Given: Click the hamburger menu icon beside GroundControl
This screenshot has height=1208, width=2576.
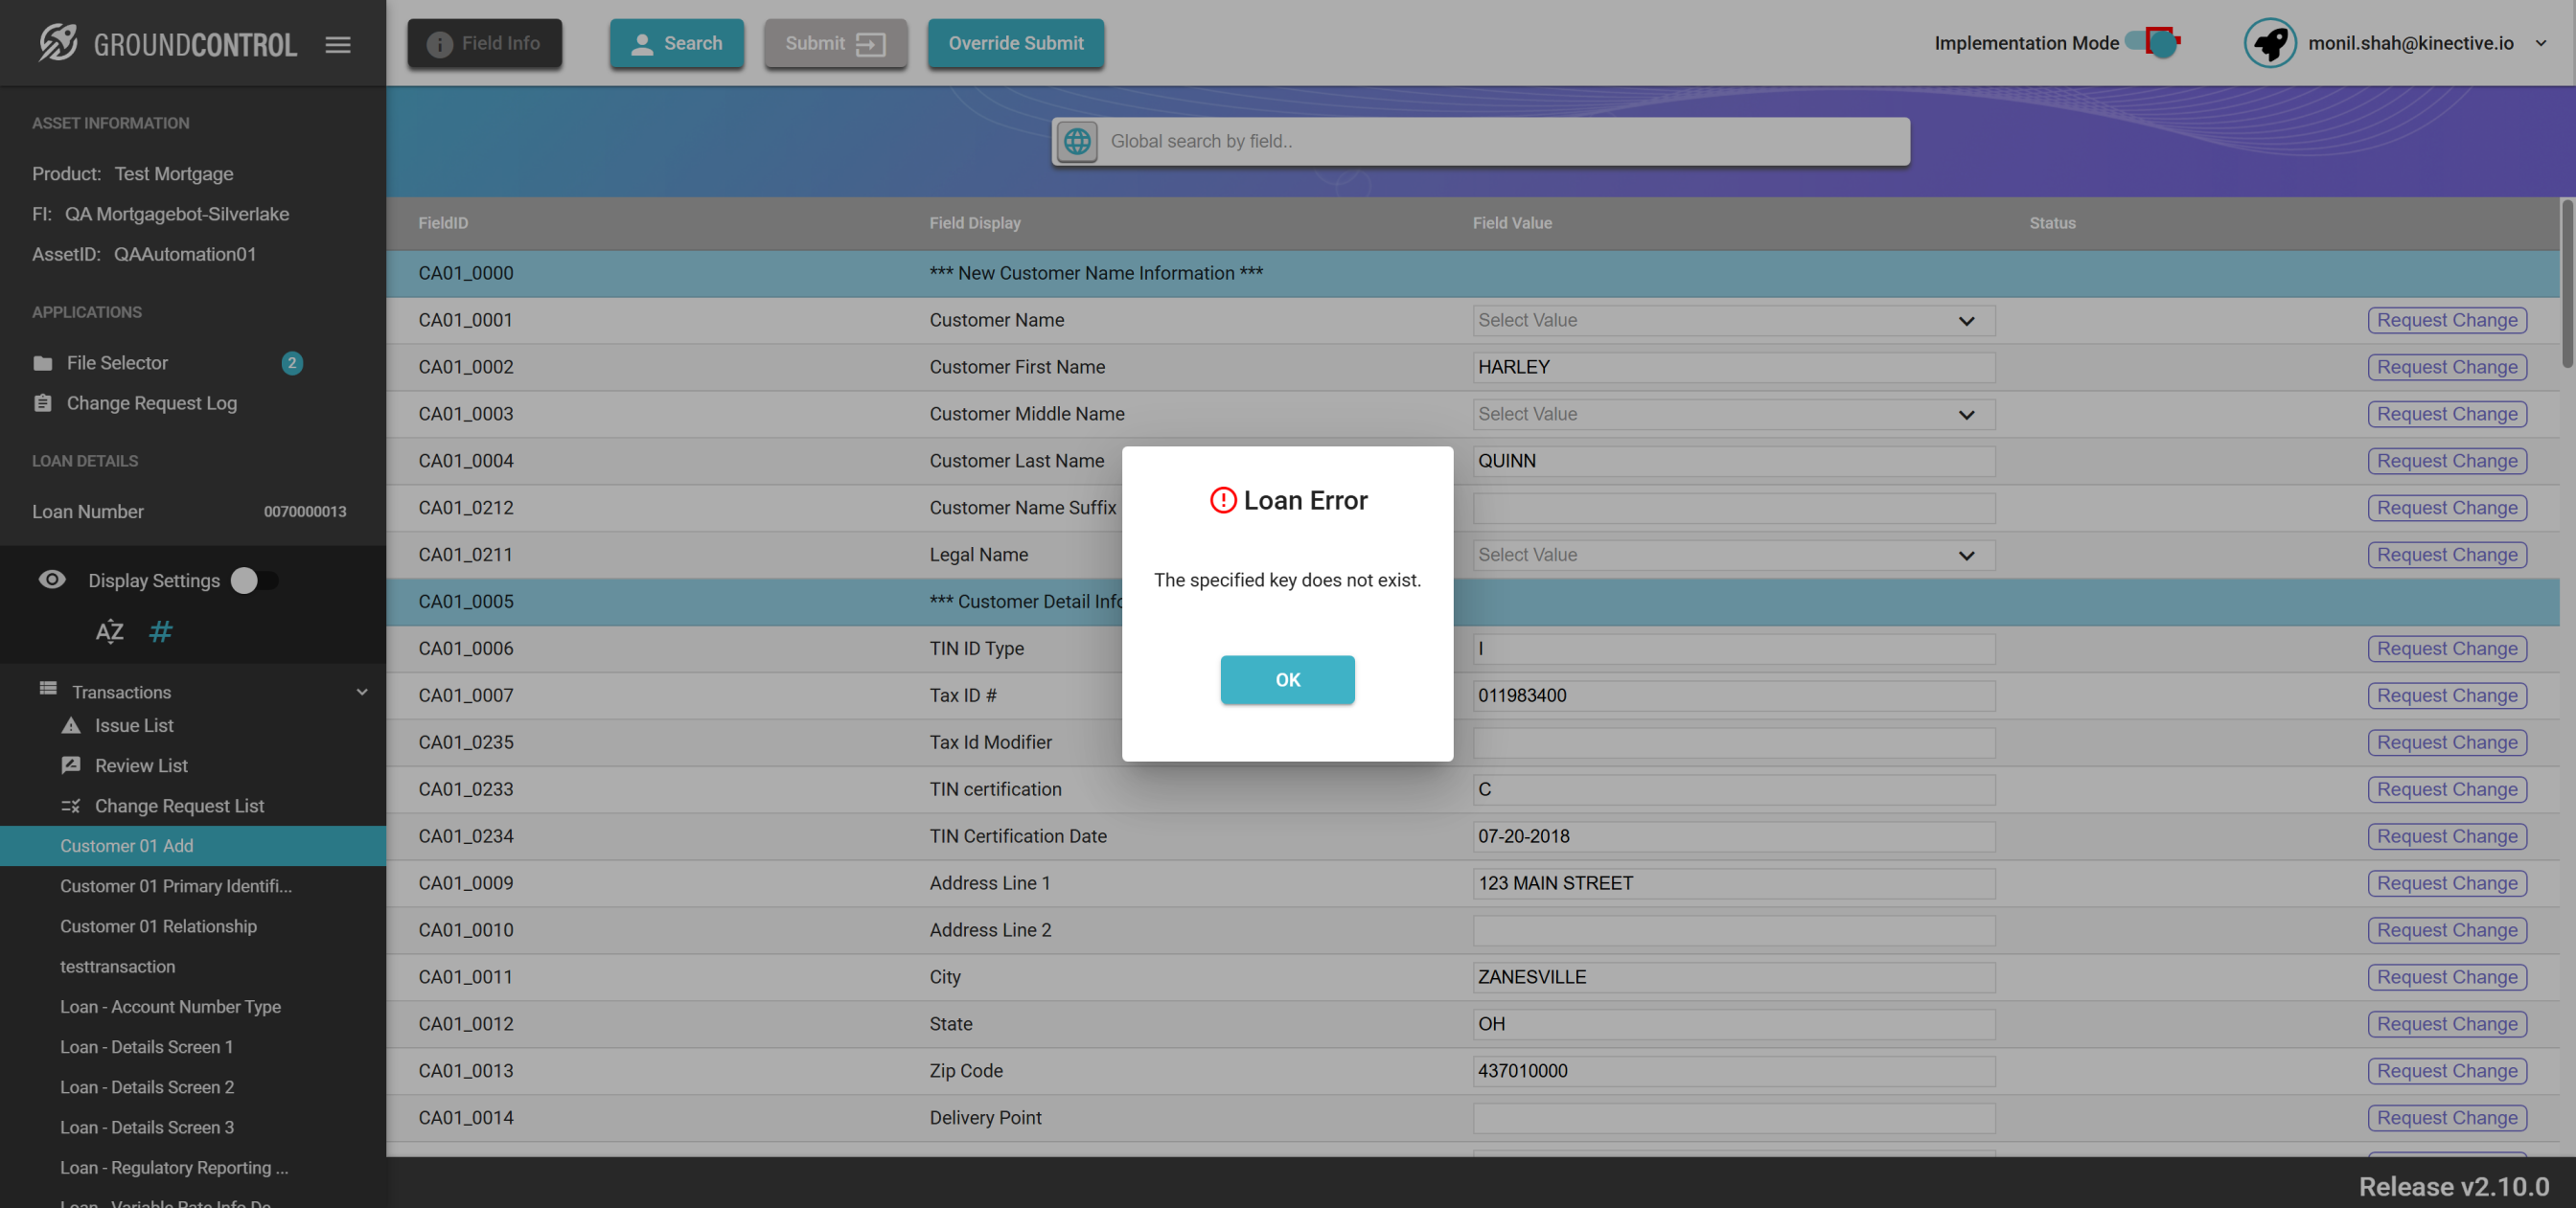Looking at the screenshot, I should click(x=338, y=44).
